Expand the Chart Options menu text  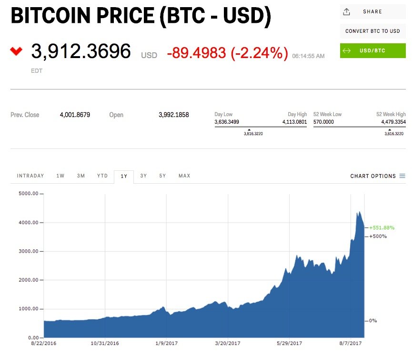[373, 176]
